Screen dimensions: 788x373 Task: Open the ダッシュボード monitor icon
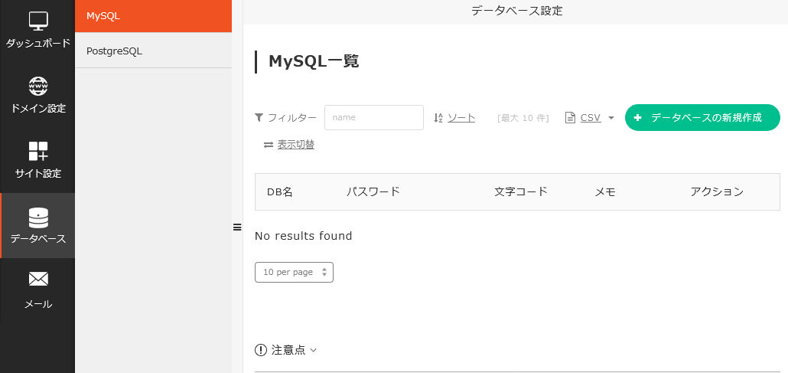[38, 21]
